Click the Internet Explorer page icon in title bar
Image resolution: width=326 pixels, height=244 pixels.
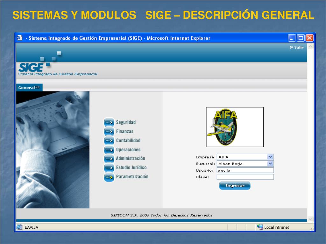19,38
